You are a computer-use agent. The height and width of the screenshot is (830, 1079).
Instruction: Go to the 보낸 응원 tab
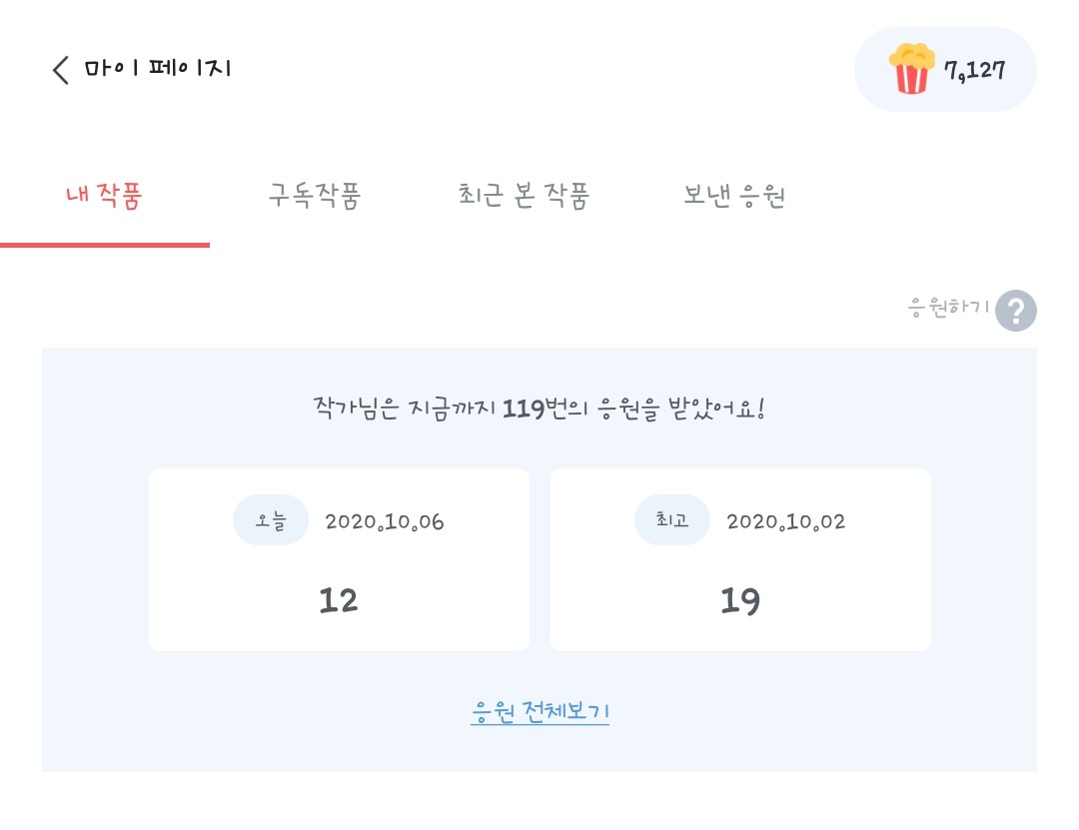(734, 196)
